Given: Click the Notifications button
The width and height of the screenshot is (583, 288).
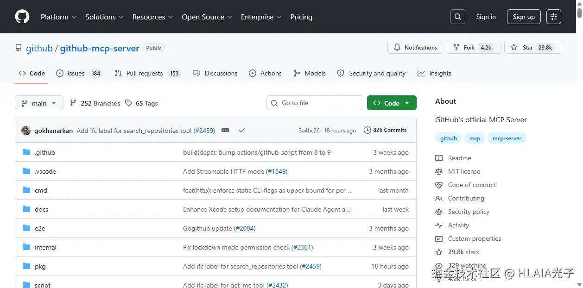Looking at the screenshot, I should [x=415, y=47].
